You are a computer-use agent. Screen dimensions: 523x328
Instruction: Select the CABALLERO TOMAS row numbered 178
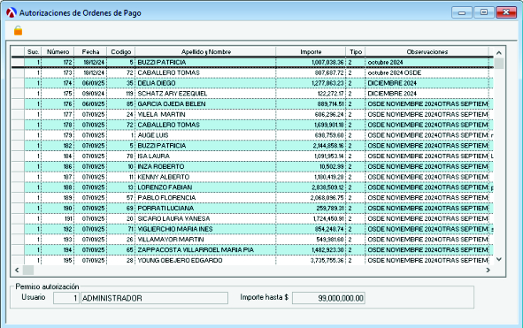click(x=252, y=125)
